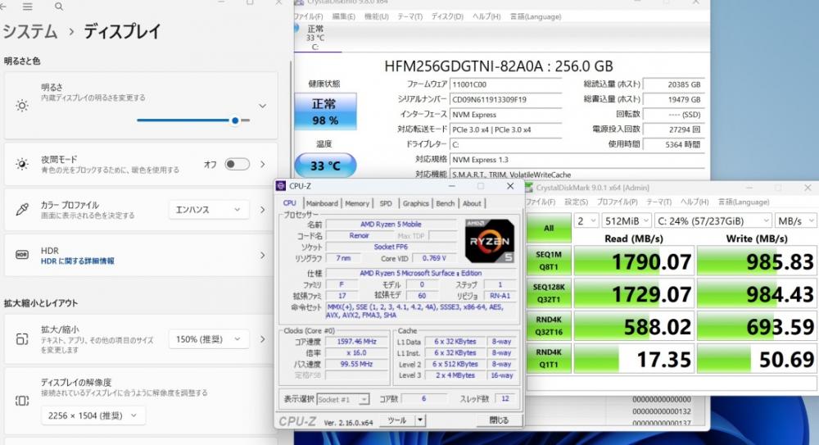819x445 pixels.
Task: Click the hamburger menu icon in Settings
Action: pos(27,7)
